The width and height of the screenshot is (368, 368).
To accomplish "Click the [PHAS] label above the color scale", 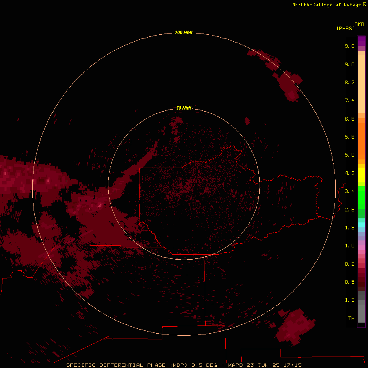I will tap(346, 28).
